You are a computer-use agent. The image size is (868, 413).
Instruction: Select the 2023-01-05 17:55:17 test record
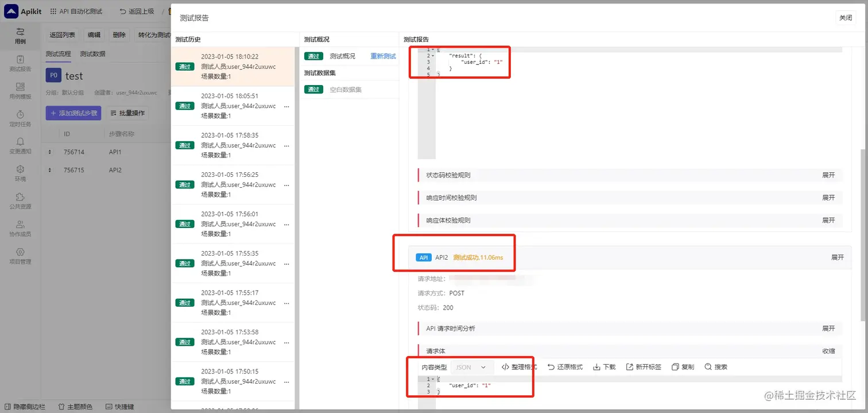[232, 303]
